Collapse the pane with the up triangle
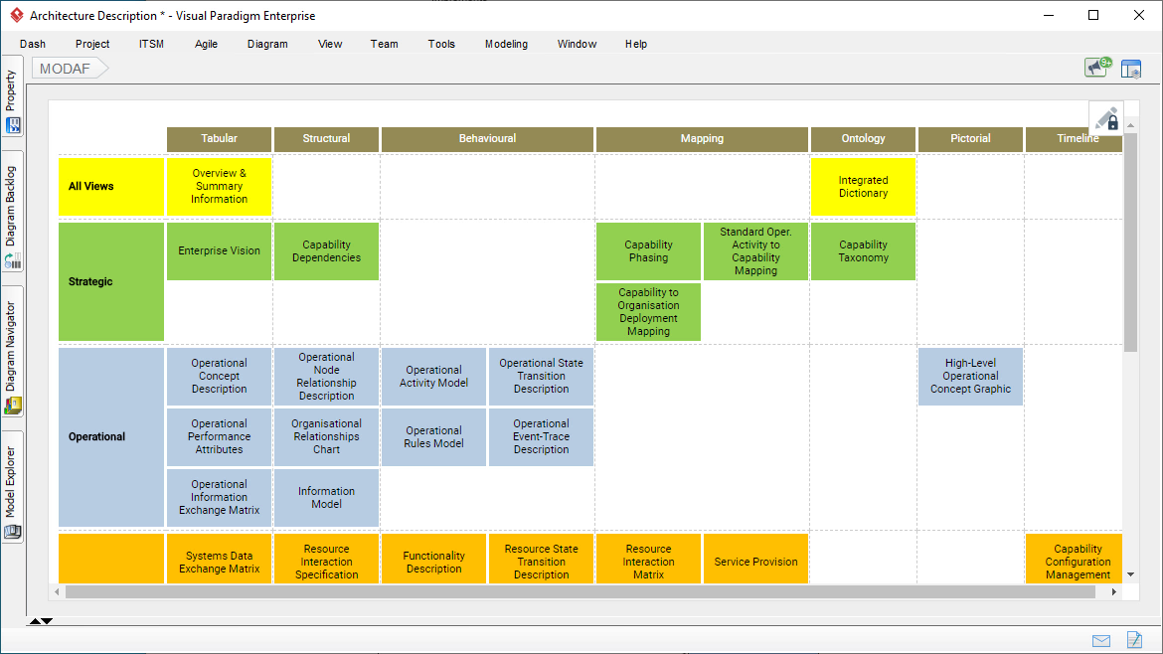This screenshot has width=1163, height=654. pos(34,620)
